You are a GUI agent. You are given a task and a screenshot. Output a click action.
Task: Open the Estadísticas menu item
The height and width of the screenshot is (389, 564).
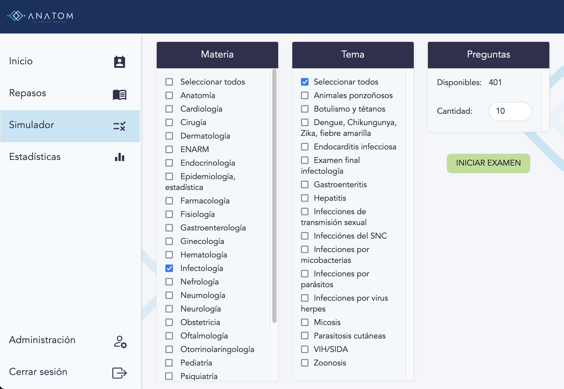click(35, 157)
